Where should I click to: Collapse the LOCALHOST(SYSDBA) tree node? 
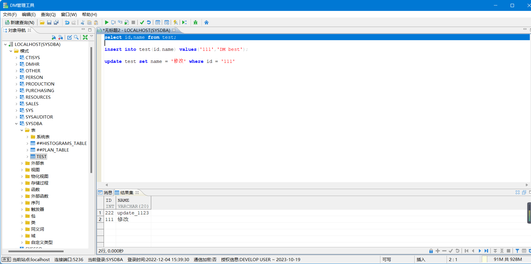click(5, 44)
